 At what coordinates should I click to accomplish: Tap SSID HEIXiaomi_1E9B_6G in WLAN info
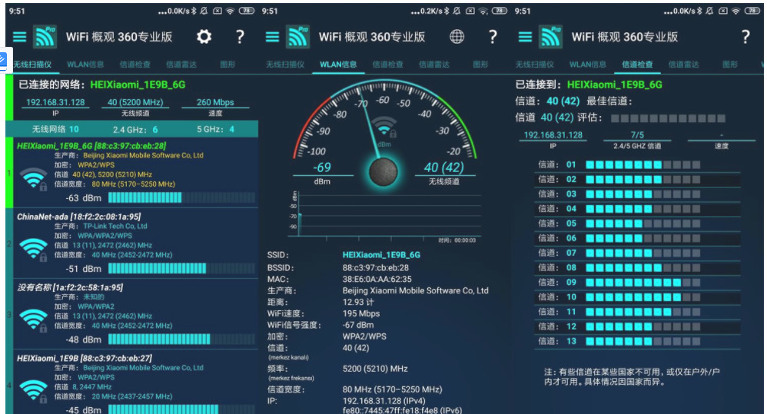coord(381,255)
